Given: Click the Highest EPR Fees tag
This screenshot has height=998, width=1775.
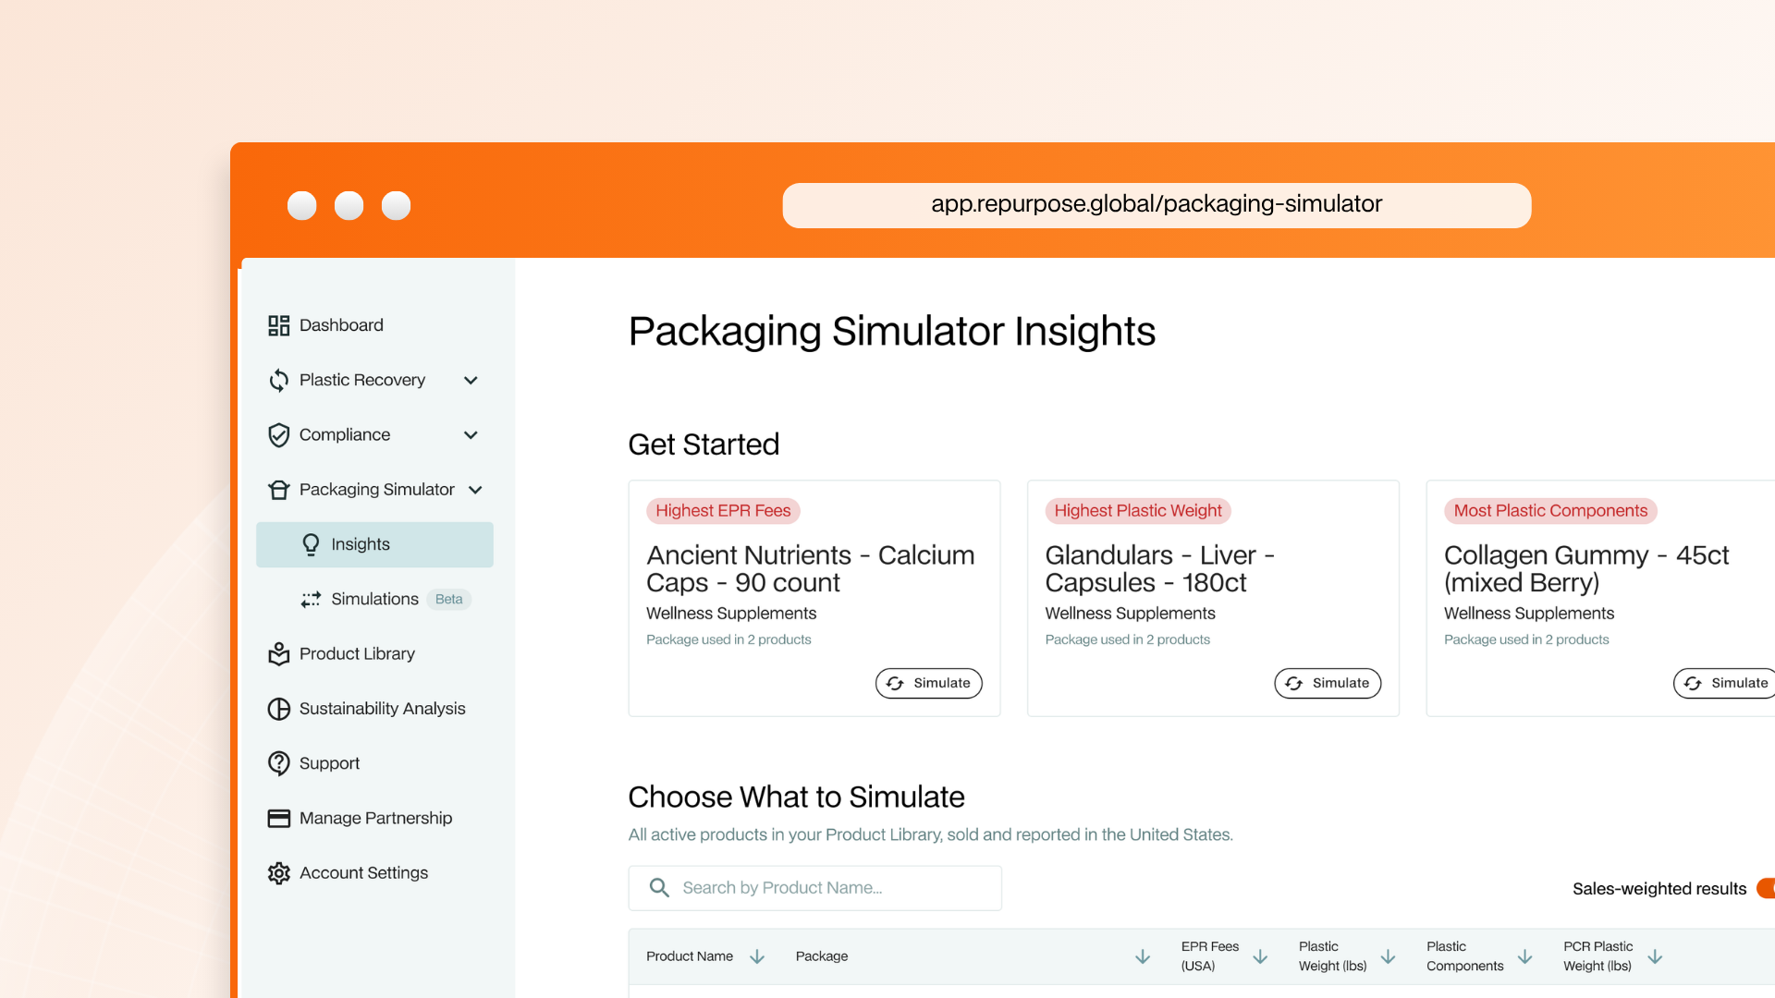Looking at the screenshot, I should [723, 511].
